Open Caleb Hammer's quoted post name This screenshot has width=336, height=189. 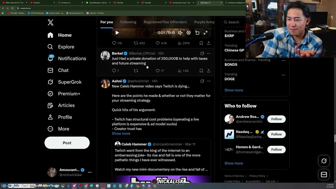(x=134, y=144)
